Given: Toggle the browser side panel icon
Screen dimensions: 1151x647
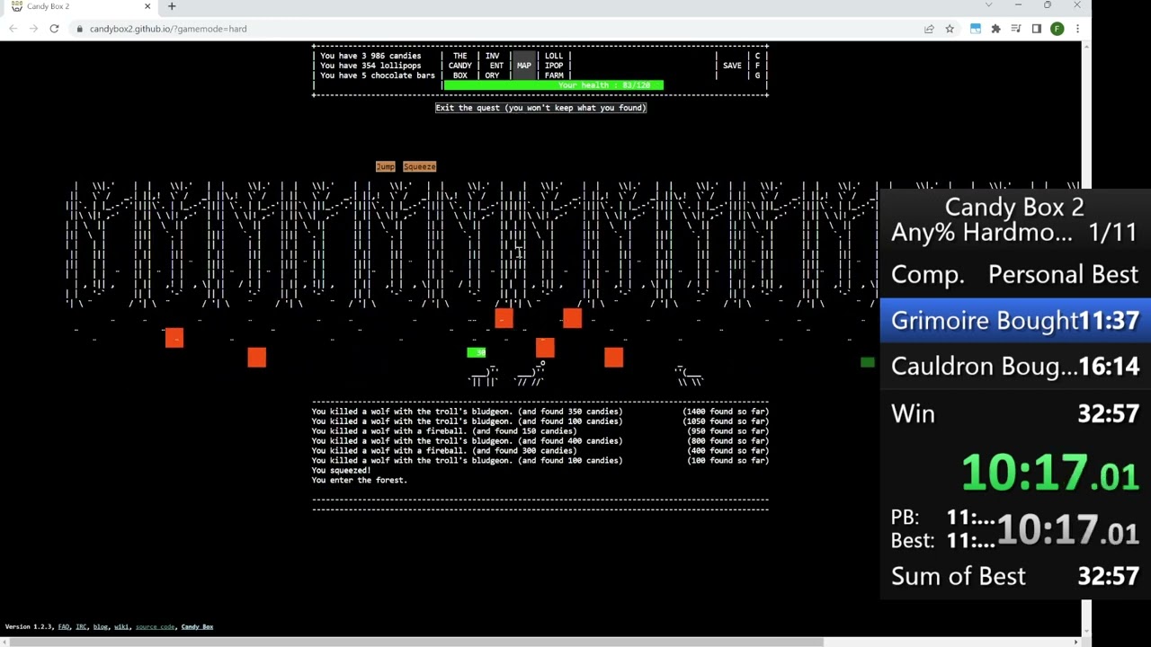Looking at the screenshot, I should click(x=1036, y=29).
